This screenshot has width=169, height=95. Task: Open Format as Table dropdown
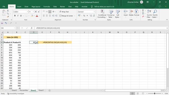[111, 14]
